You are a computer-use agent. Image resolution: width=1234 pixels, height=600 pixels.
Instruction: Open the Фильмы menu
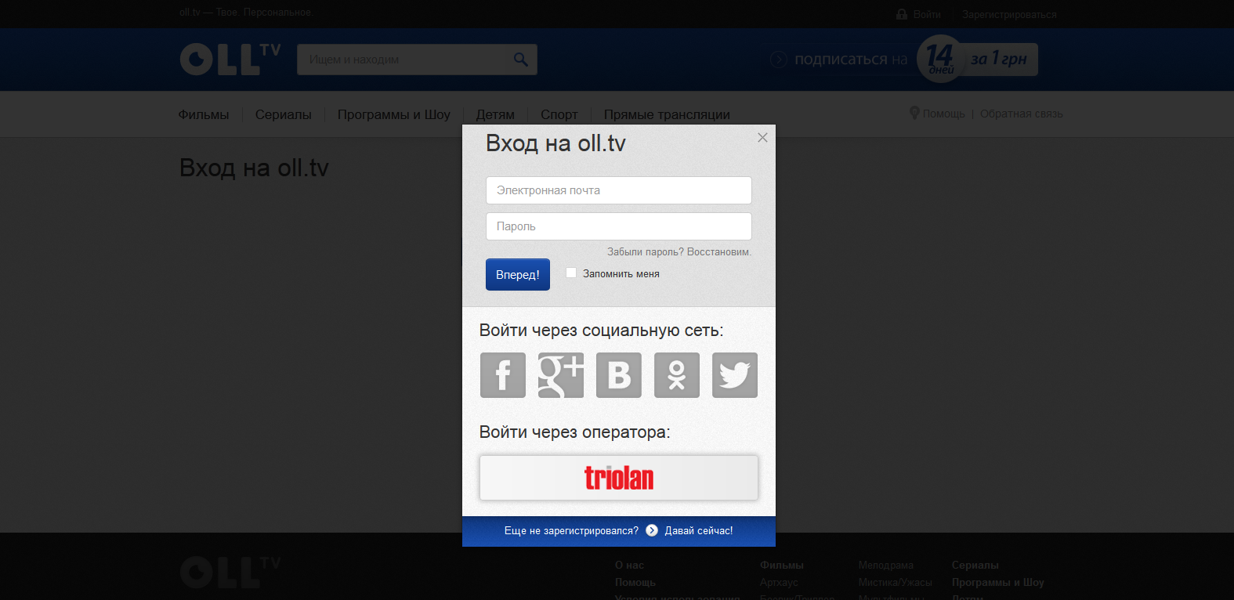[204, 114]
